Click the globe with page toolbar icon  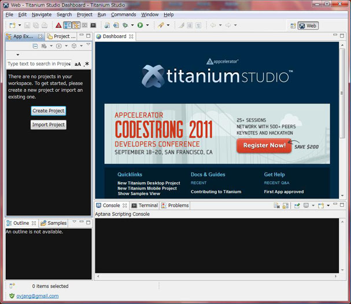point(116,25)
